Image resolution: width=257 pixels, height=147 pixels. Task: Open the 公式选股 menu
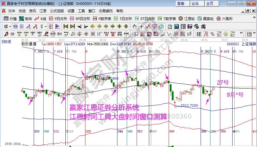coord(57,11)
